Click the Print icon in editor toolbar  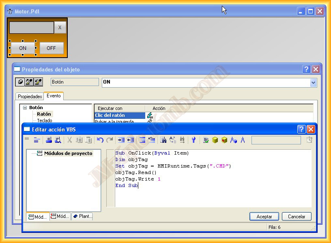(49, 140)
